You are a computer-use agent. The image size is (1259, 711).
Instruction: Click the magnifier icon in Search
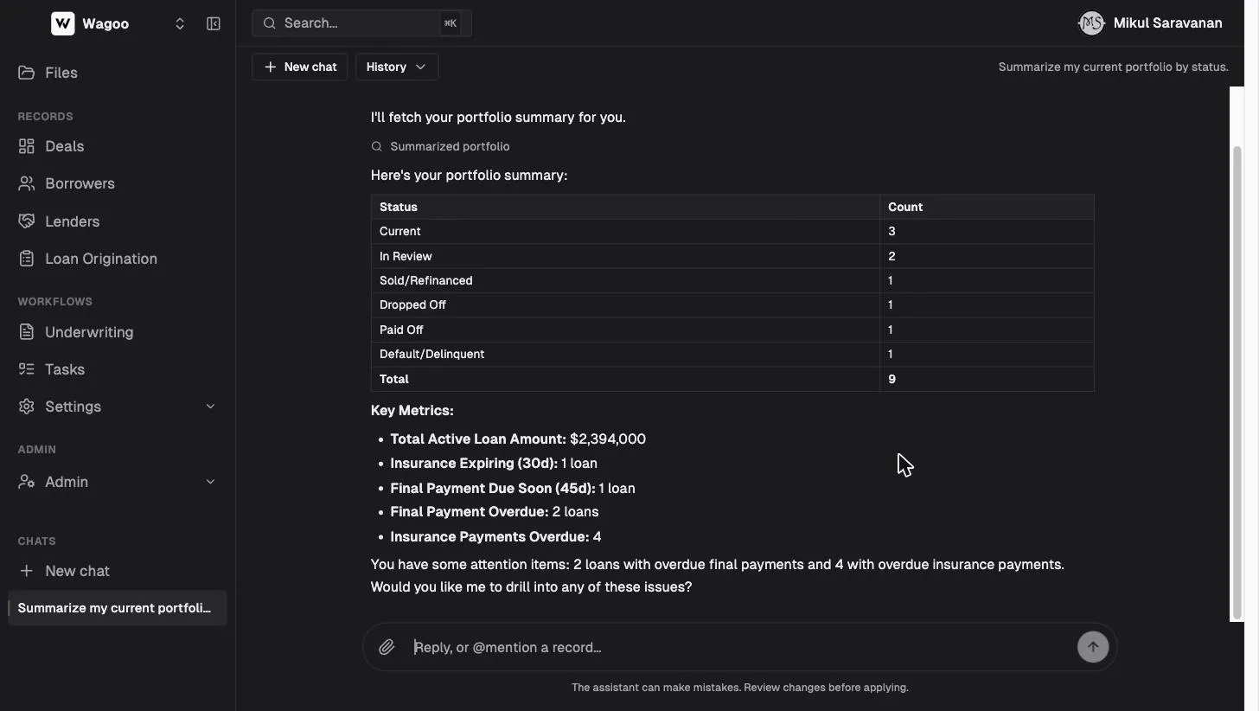click(x=270, y=23)
